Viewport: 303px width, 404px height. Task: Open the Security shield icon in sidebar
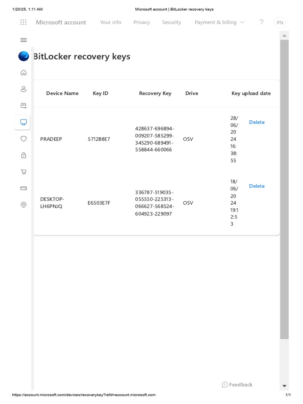click(x=23, y=138)
